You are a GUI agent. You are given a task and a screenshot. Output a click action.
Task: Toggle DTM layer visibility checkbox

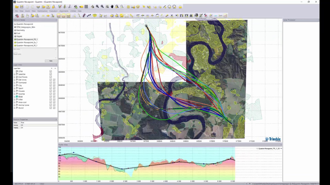click(x=51, y=71)
